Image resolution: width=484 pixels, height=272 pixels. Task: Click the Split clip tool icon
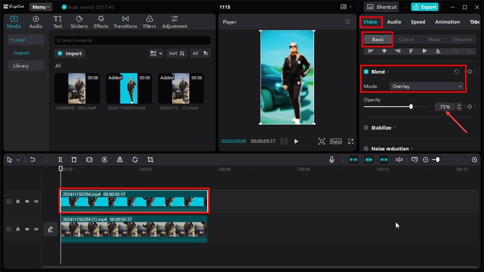tap(60, 159)
